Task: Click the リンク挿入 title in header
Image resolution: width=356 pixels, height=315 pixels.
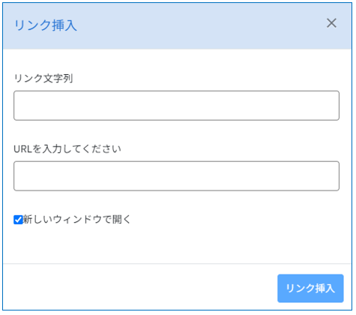Action: 46,25
